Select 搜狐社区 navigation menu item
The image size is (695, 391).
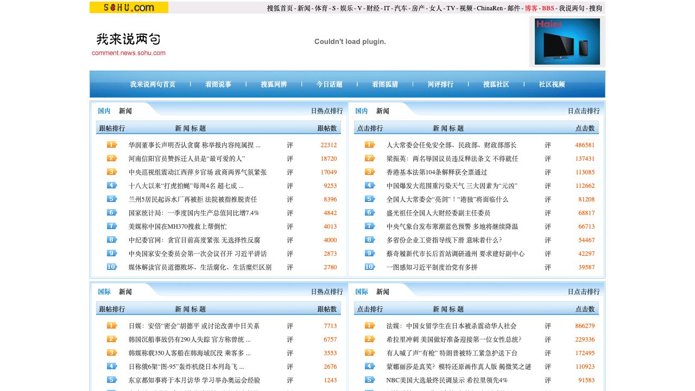tap(496, 85)
